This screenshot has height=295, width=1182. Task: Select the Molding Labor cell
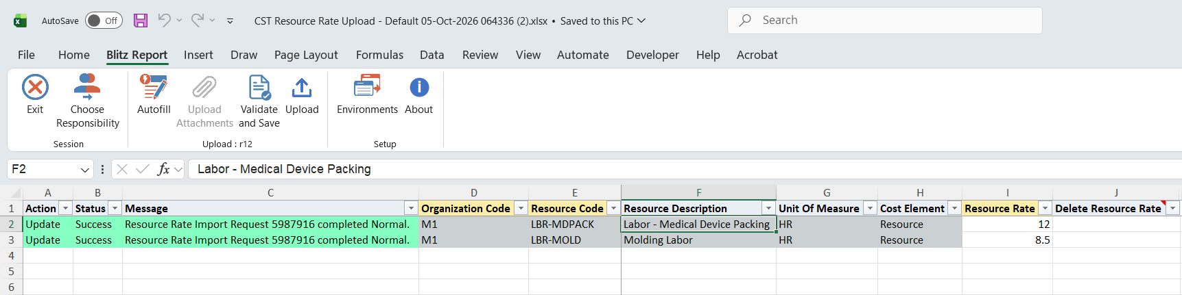tap(698, 240)
